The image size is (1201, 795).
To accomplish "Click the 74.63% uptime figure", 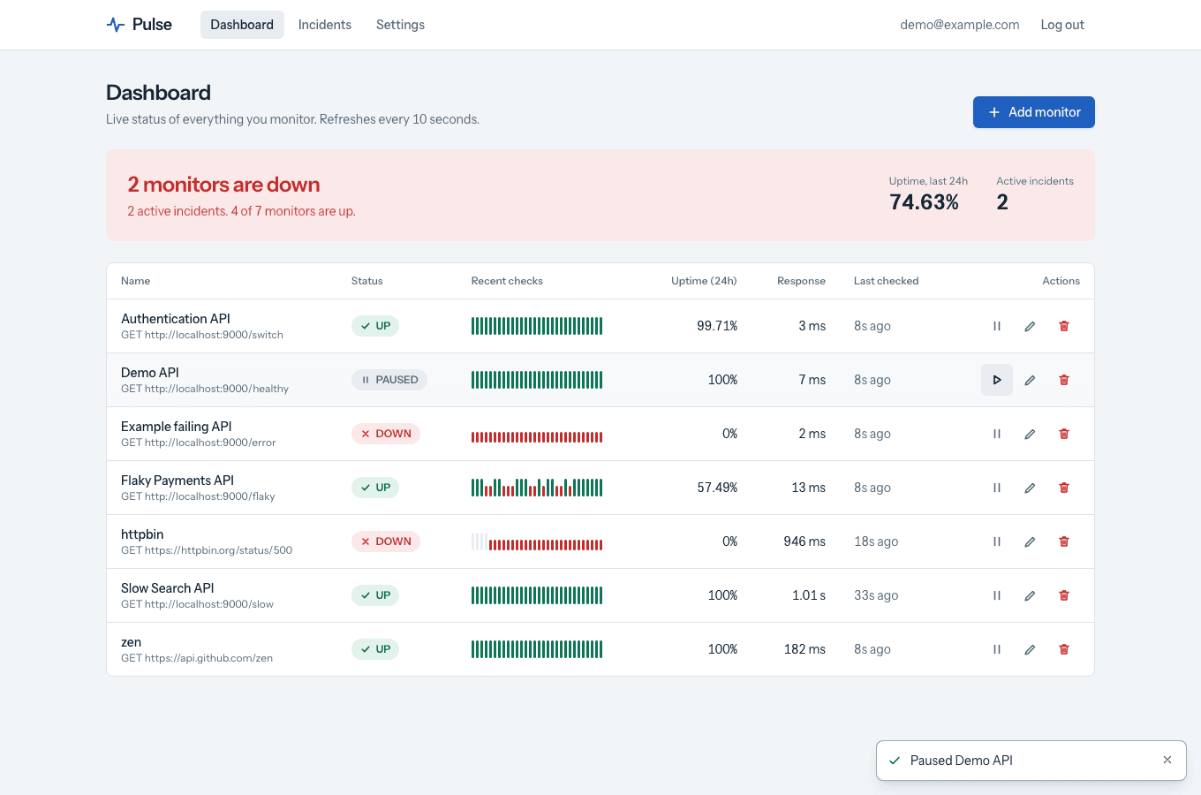I will pos(924,202).
